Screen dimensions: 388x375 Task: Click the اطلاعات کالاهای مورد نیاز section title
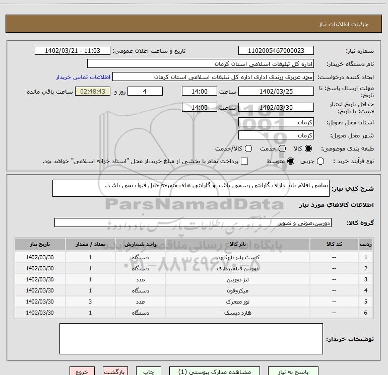[x=336, y=205]
